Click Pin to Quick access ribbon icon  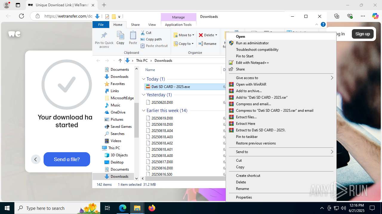click(104, 40)
